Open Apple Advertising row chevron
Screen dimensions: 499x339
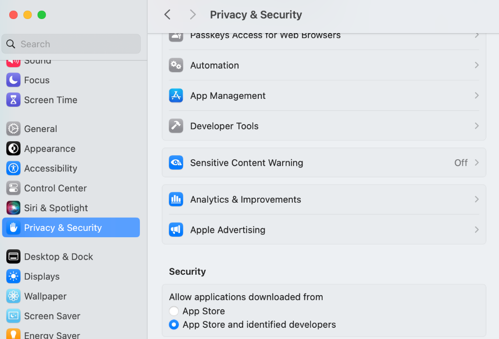pyautogui.click(x=477, y=229)
